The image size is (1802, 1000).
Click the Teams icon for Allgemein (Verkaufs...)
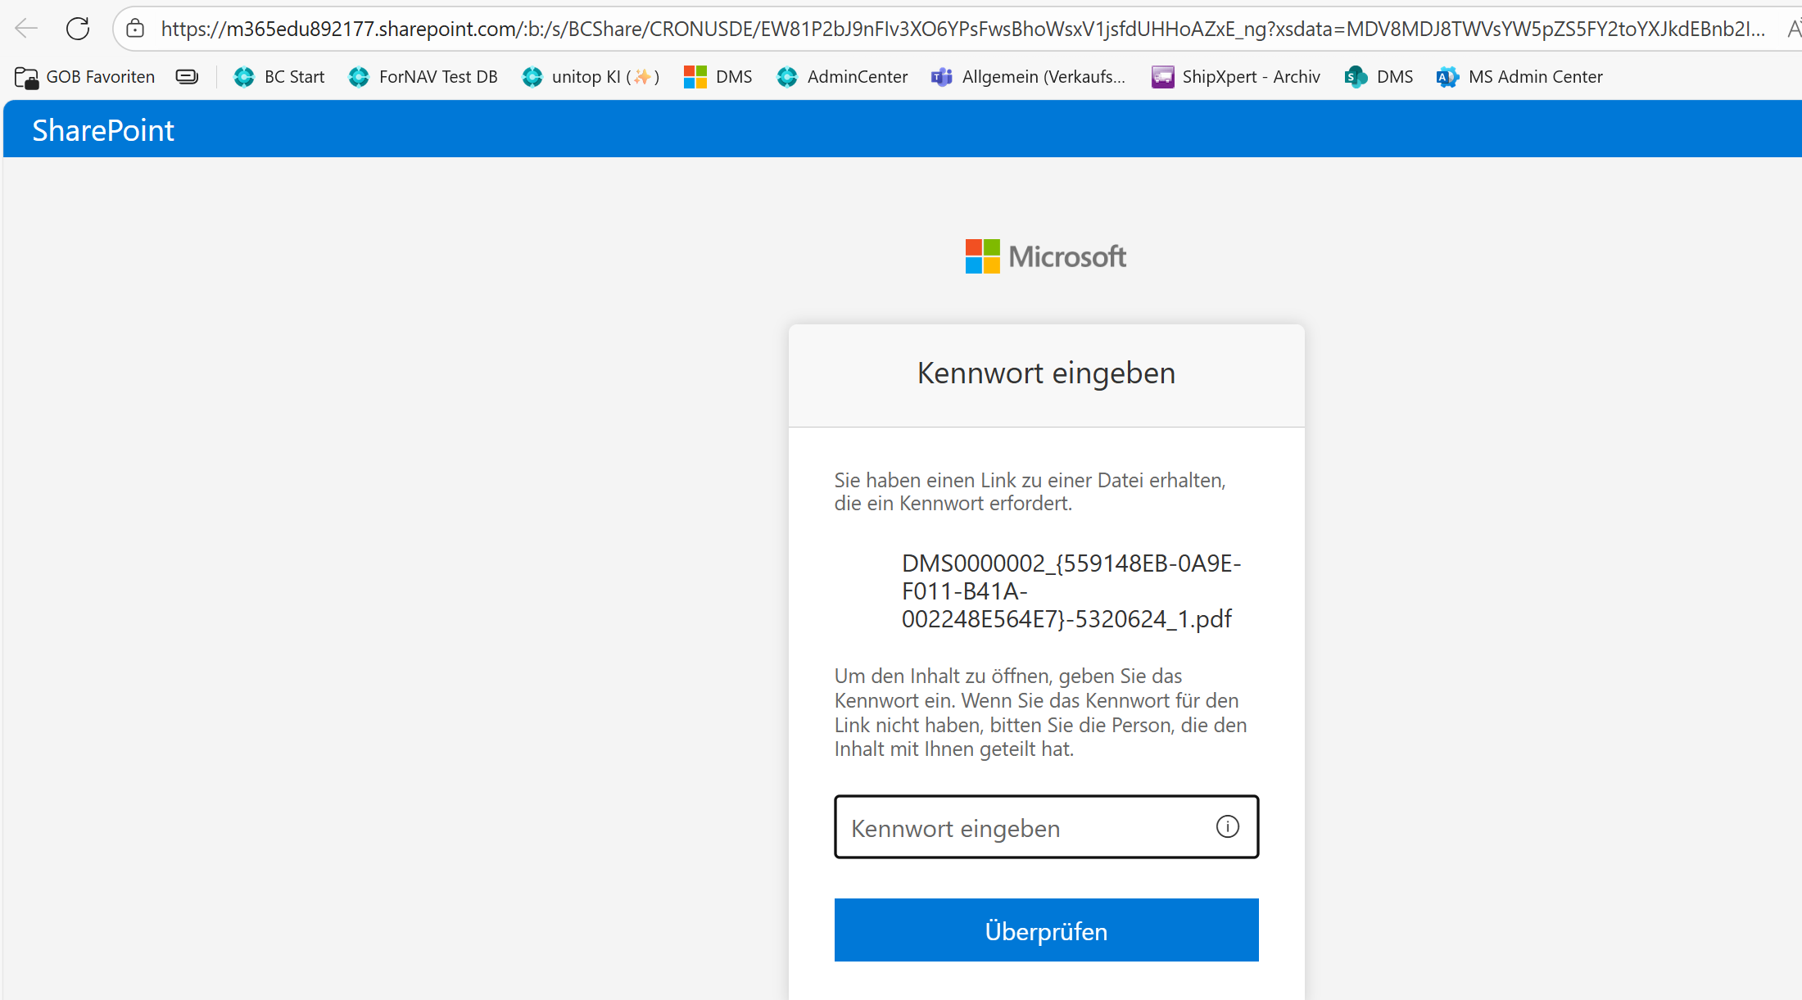coord(941,76)
